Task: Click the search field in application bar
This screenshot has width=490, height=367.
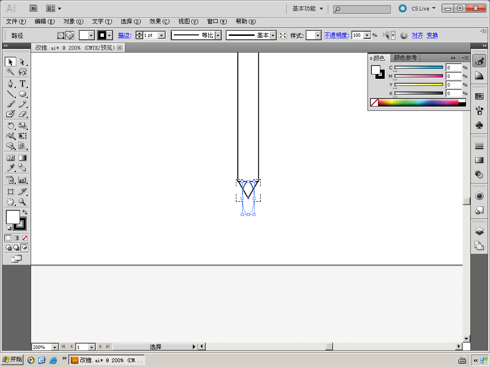Action: click(x=362, y=10)
